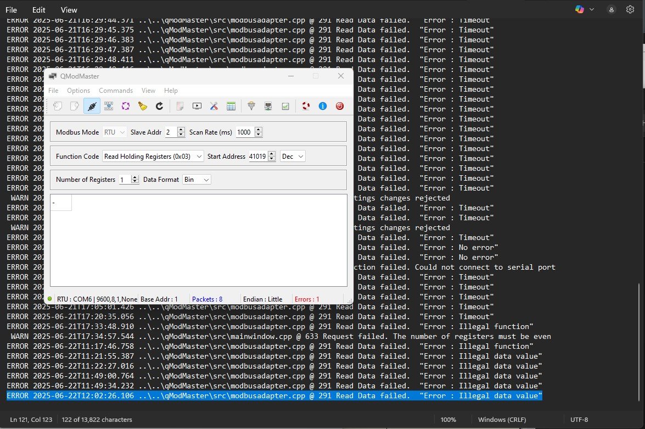The height and width of the screenshot is (429, 645).
Task: Increase Slave Addr with the up arrow
Action: pos(181,130)
